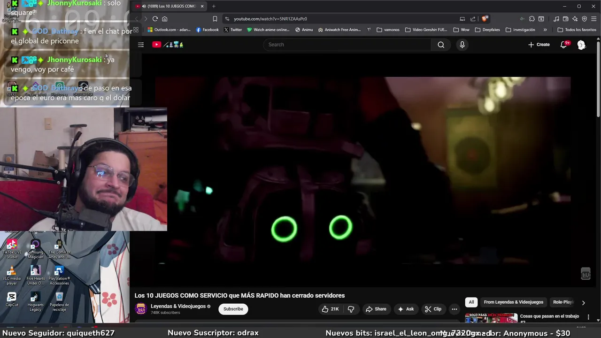Show next filter chips with the arrow
The height and width of the screenshot is (338, 601).
click(x=583, y=303)
